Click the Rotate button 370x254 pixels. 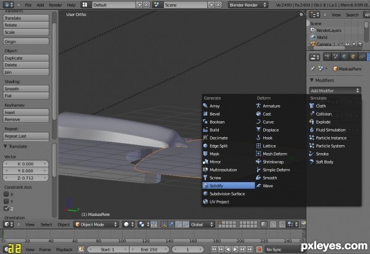(x=26, y=25)
